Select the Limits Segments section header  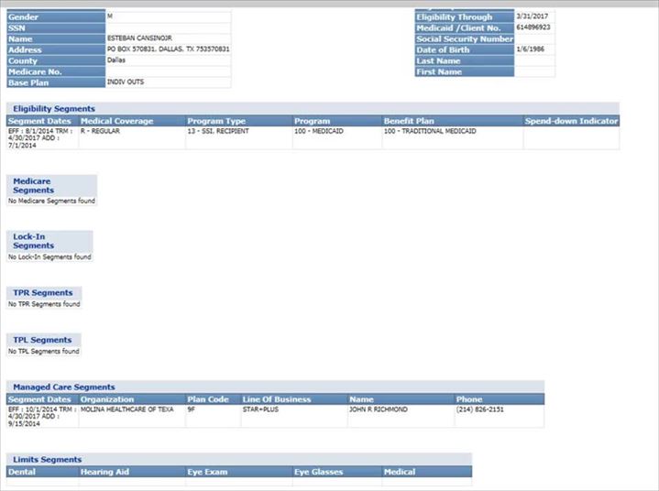pyautogui.click(x=48, y=460)
